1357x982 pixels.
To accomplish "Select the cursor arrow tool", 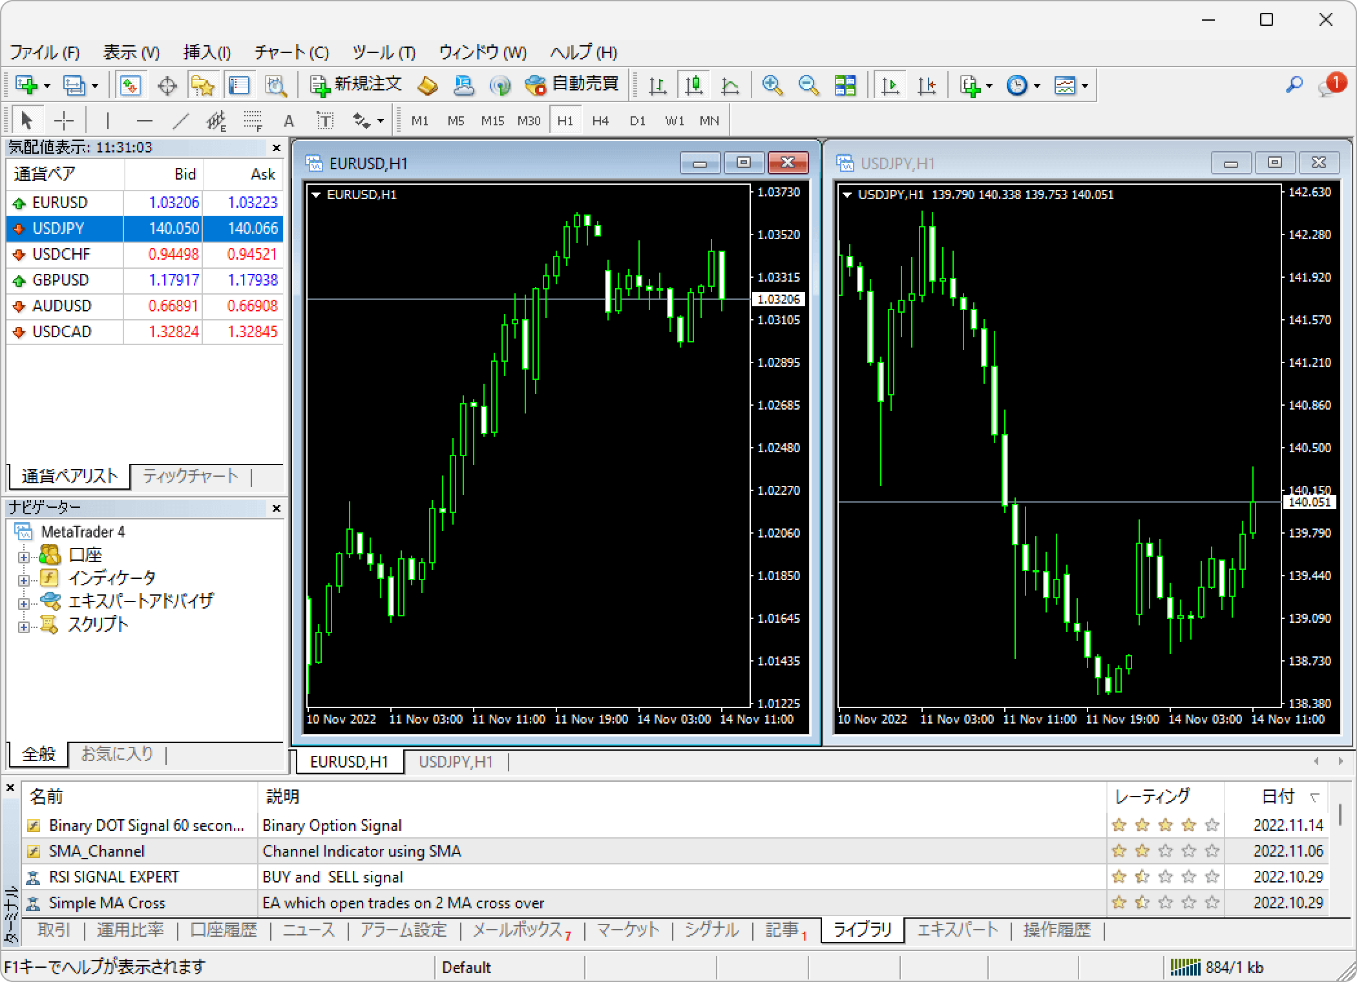I will point(26,120).
